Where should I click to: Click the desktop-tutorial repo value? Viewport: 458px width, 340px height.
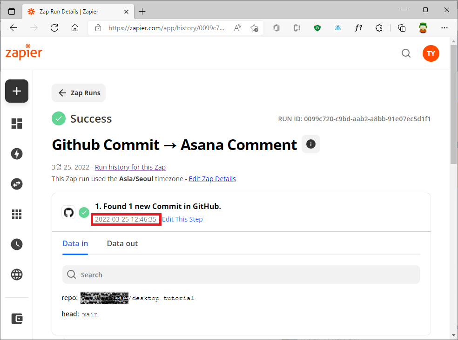click(x=163, y=298)
